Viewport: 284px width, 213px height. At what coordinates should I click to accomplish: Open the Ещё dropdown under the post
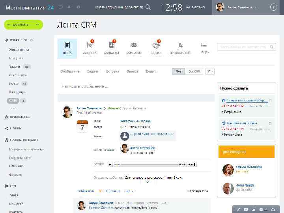pos(129,191)
